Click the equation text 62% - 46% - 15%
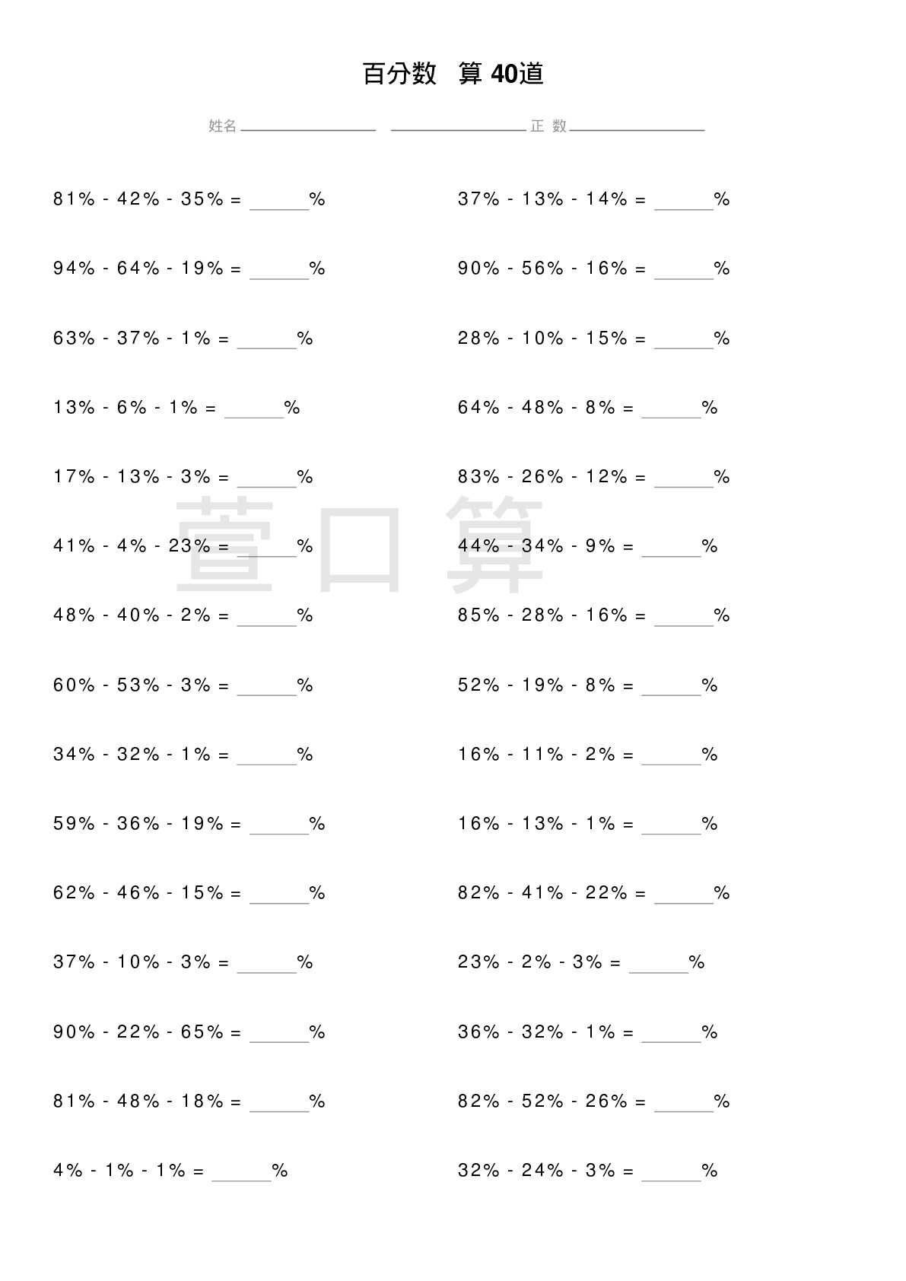Image resolution: width=906 pixels, height=1281 pixels. tap(139, 892)
